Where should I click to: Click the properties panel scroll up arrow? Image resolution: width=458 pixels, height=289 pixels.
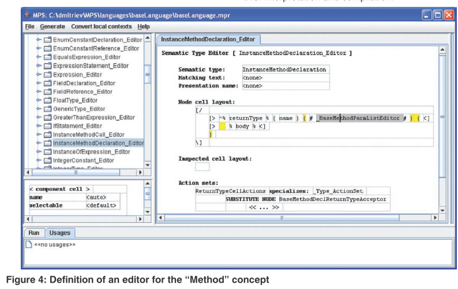tap(148, 184)
